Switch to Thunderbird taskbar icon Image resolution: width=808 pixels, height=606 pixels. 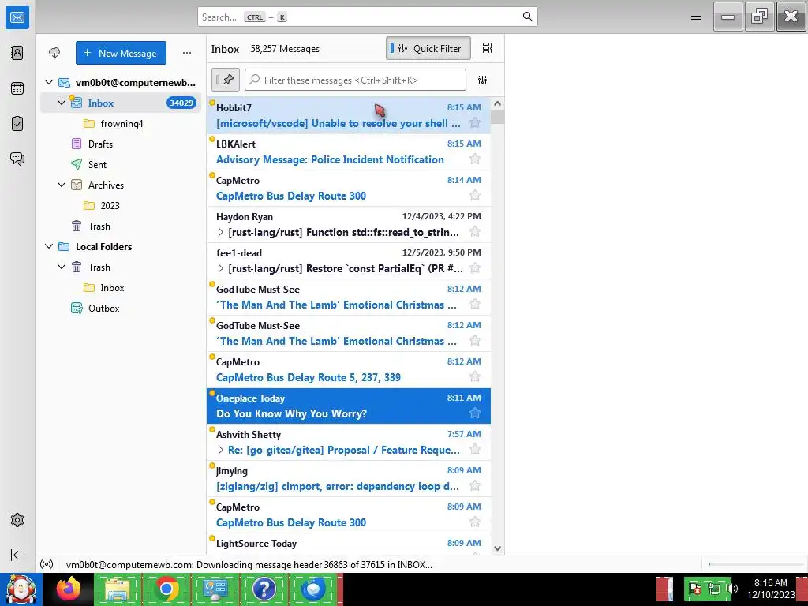point(313,589)
